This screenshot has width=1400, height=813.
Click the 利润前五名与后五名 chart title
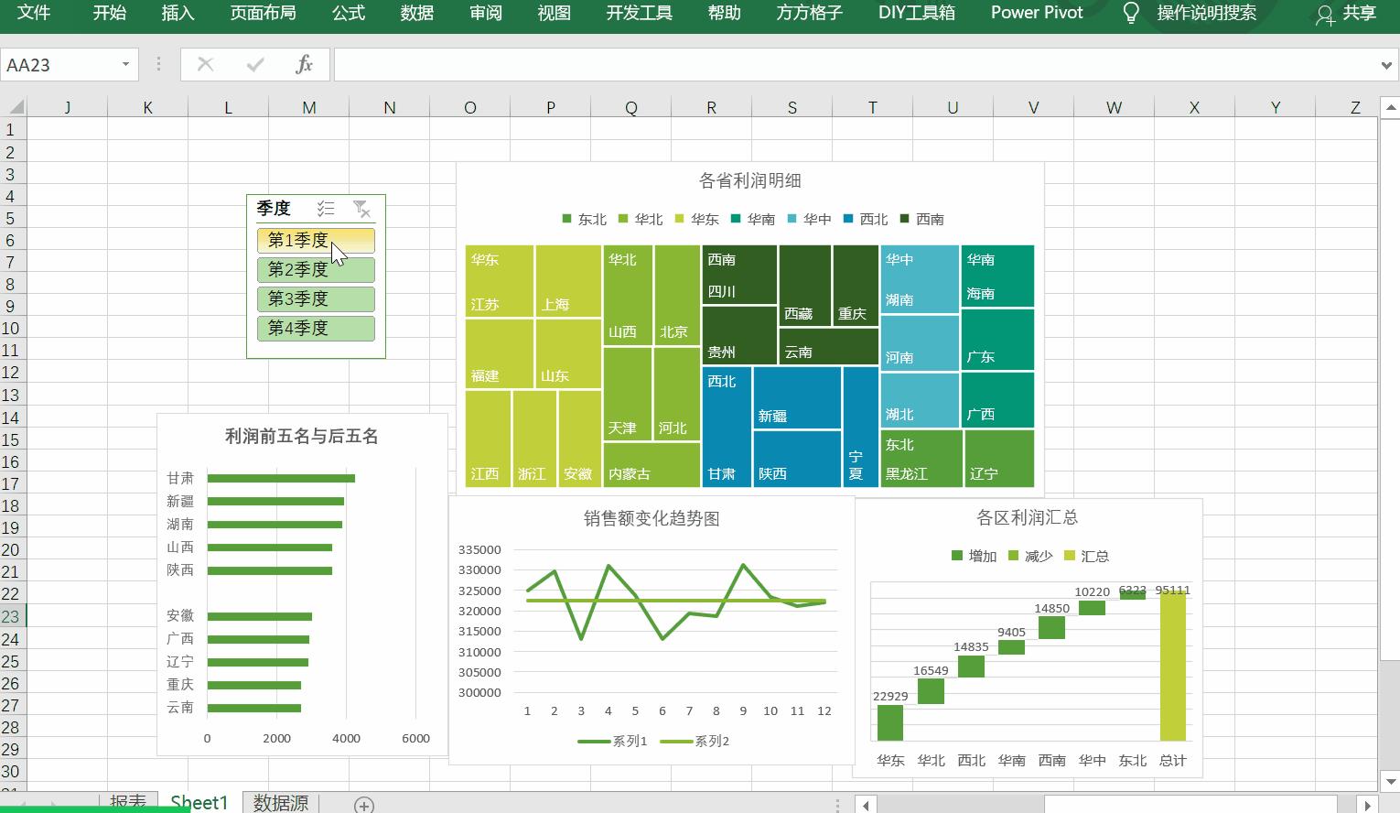click(302, 436)
